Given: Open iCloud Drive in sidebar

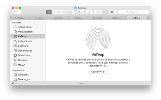Looking at the screenshot, I should [x=28, y=27].
